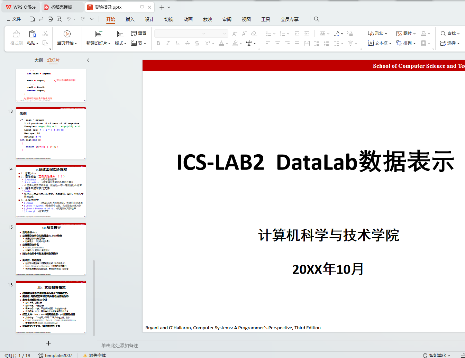Image resolution: width=465 pixels, height=358 pixels.
Task: Click the slide title ICS-LAB2 DataLab数据表示
Action: pyautogui.click(x=315, y=162)
